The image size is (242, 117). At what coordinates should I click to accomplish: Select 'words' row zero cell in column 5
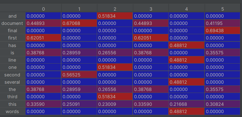point(222,111)
